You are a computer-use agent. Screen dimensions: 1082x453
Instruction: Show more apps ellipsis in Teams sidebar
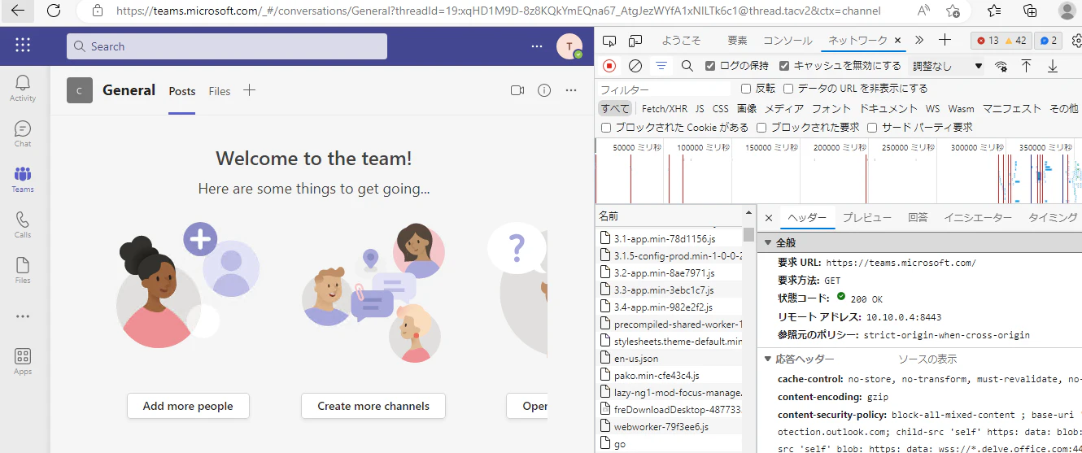23,316
